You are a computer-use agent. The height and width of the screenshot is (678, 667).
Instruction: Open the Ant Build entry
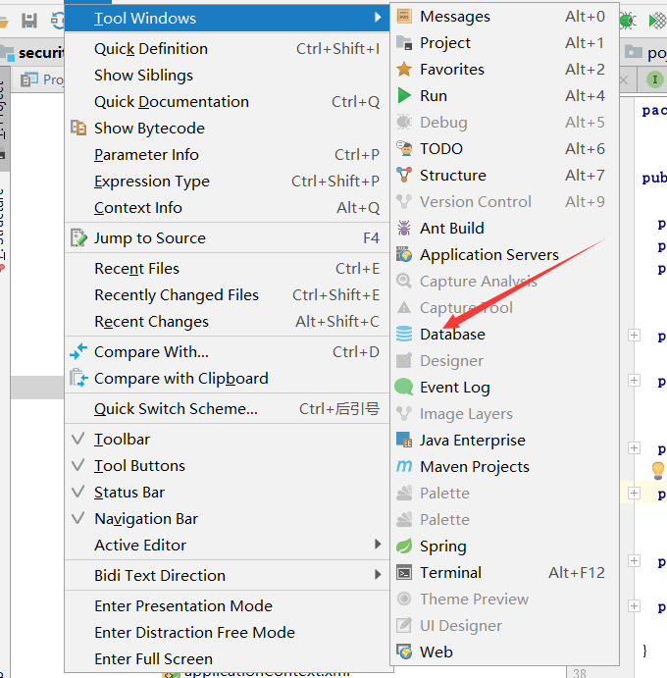[x=504, y=229]
